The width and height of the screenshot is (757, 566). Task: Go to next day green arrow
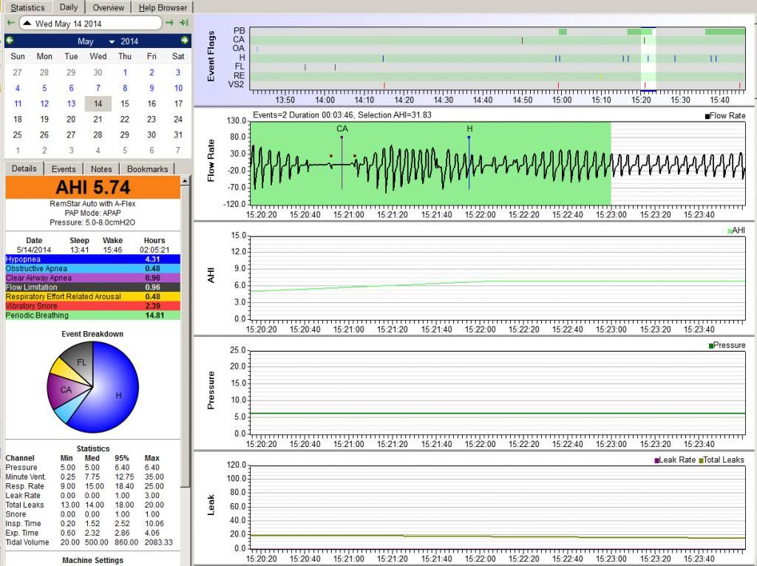click(x=169, y=23)
